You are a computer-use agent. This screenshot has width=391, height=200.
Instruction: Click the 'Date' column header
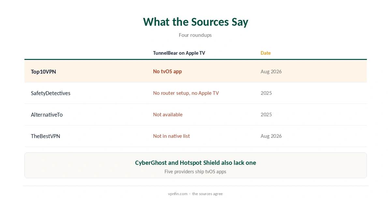click(x=266, y=53)
